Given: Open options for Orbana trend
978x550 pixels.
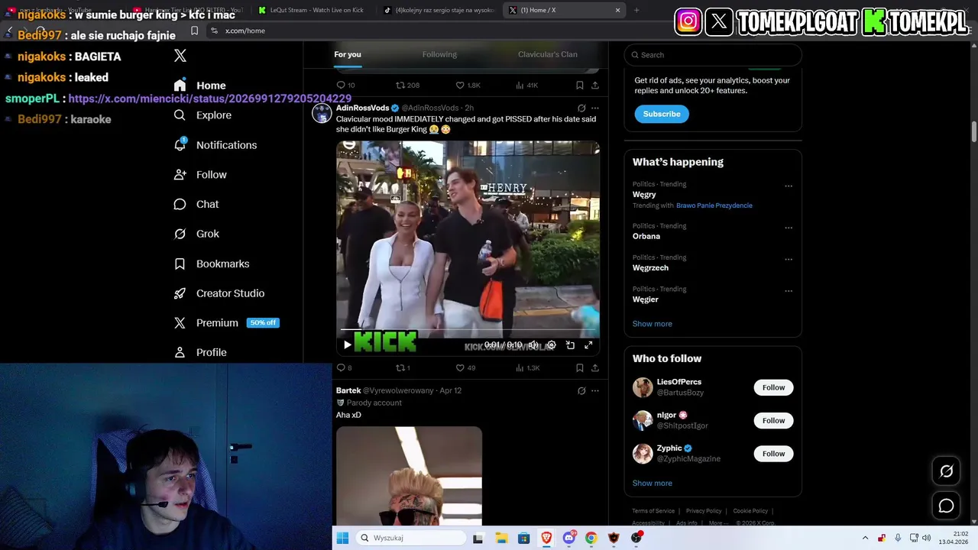Looking at the screenshot, I should 789,228.
